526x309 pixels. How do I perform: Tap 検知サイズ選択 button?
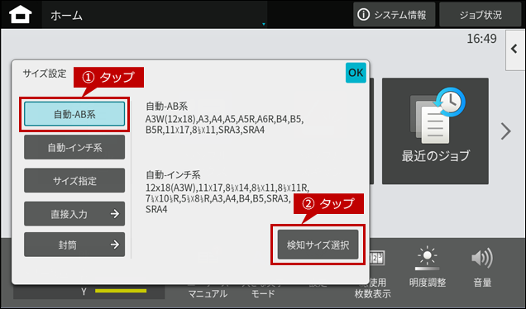pos(318,245)
